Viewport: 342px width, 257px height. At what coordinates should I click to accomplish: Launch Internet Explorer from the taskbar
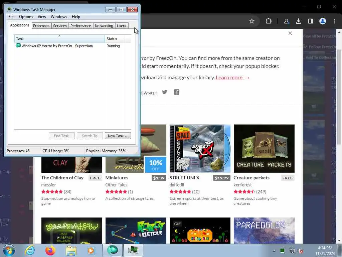[30, 250]
